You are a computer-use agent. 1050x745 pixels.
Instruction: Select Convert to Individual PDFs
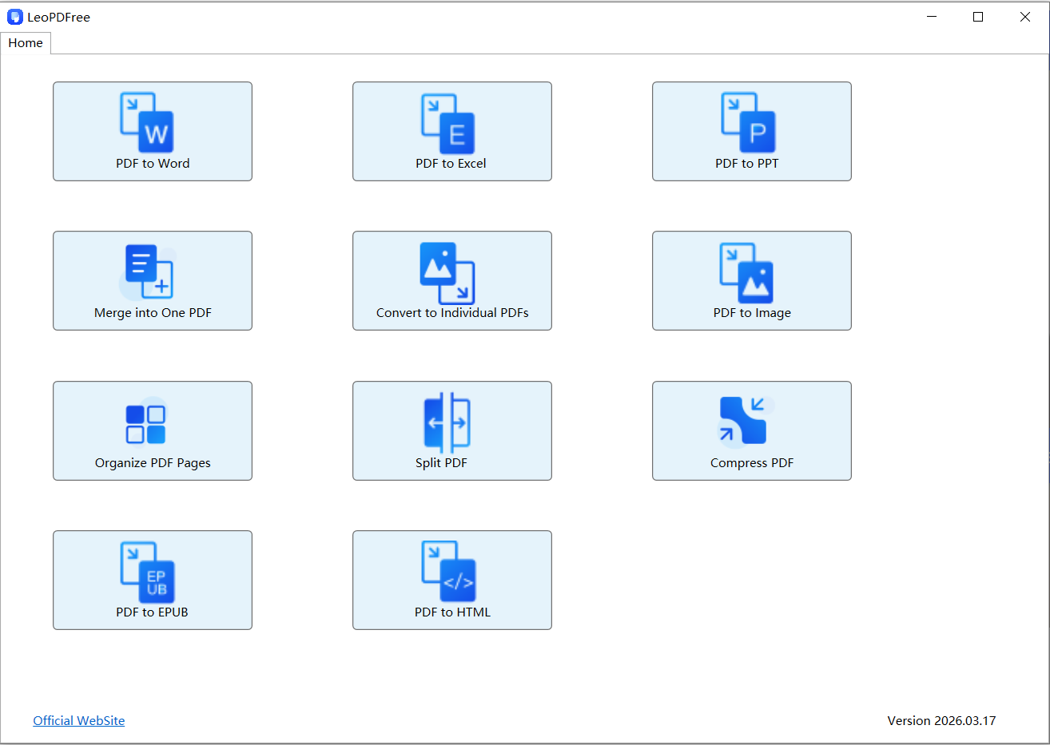click(x=451, y=280)
